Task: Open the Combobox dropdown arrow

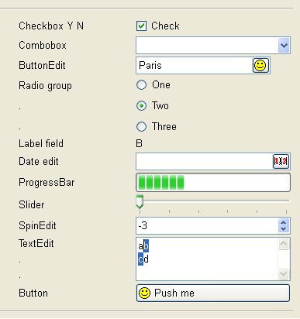Action: coord(284,46)
